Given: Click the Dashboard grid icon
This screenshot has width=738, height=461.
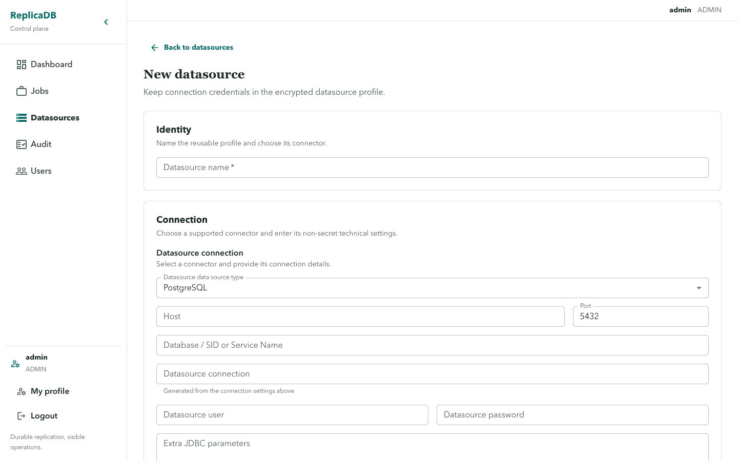Looking at the screenshot, I should [22, 65].
